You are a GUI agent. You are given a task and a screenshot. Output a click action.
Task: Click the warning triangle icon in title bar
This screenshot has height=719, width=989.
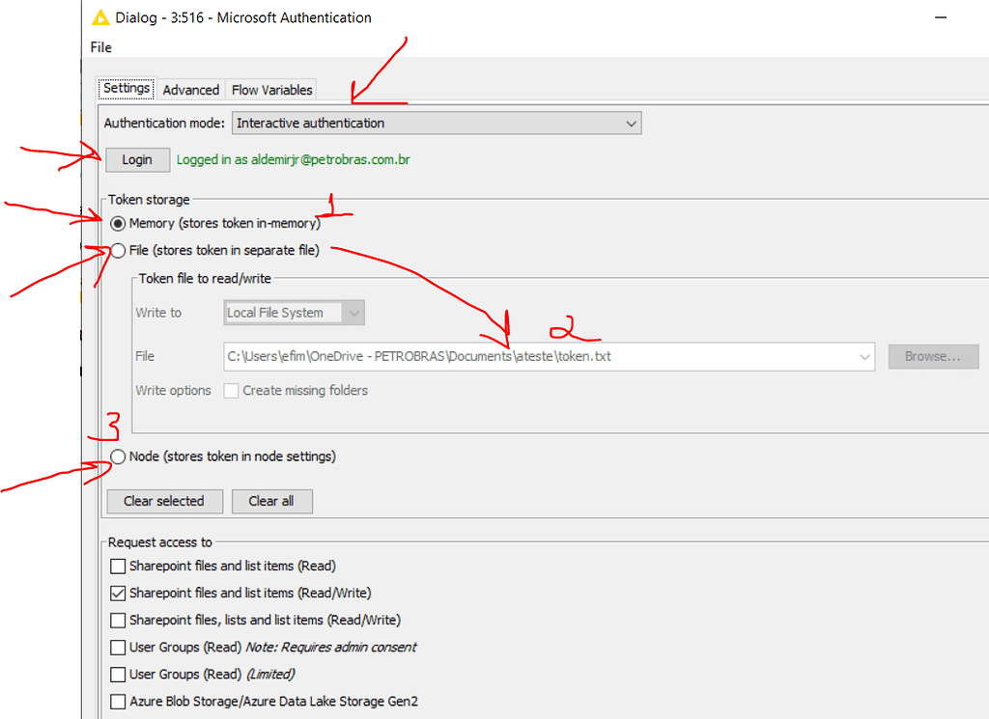pos(100,16)
